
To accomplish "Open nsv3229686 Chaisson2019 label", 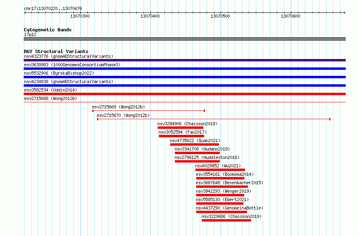I will click(231, 216).
